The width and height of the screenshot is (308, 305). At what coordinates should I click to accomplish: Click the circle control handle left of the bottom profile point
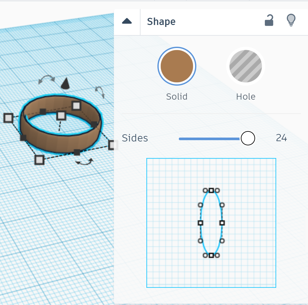click(x=205, y=255)
